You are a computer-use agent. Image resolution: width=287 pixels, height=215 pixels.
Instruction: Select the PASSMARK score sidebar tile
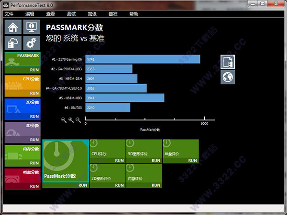(22, 59)
